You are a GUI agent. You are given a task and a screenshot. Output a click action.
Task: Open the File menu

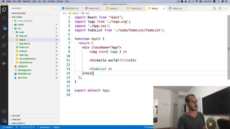tap(14, 1)
